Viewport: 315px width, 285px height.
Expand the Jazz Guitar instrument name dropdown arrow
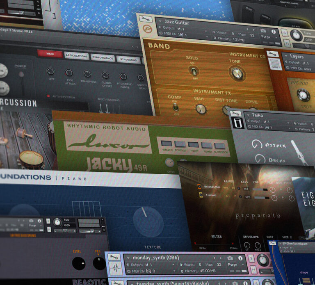(x=160, y=21)
